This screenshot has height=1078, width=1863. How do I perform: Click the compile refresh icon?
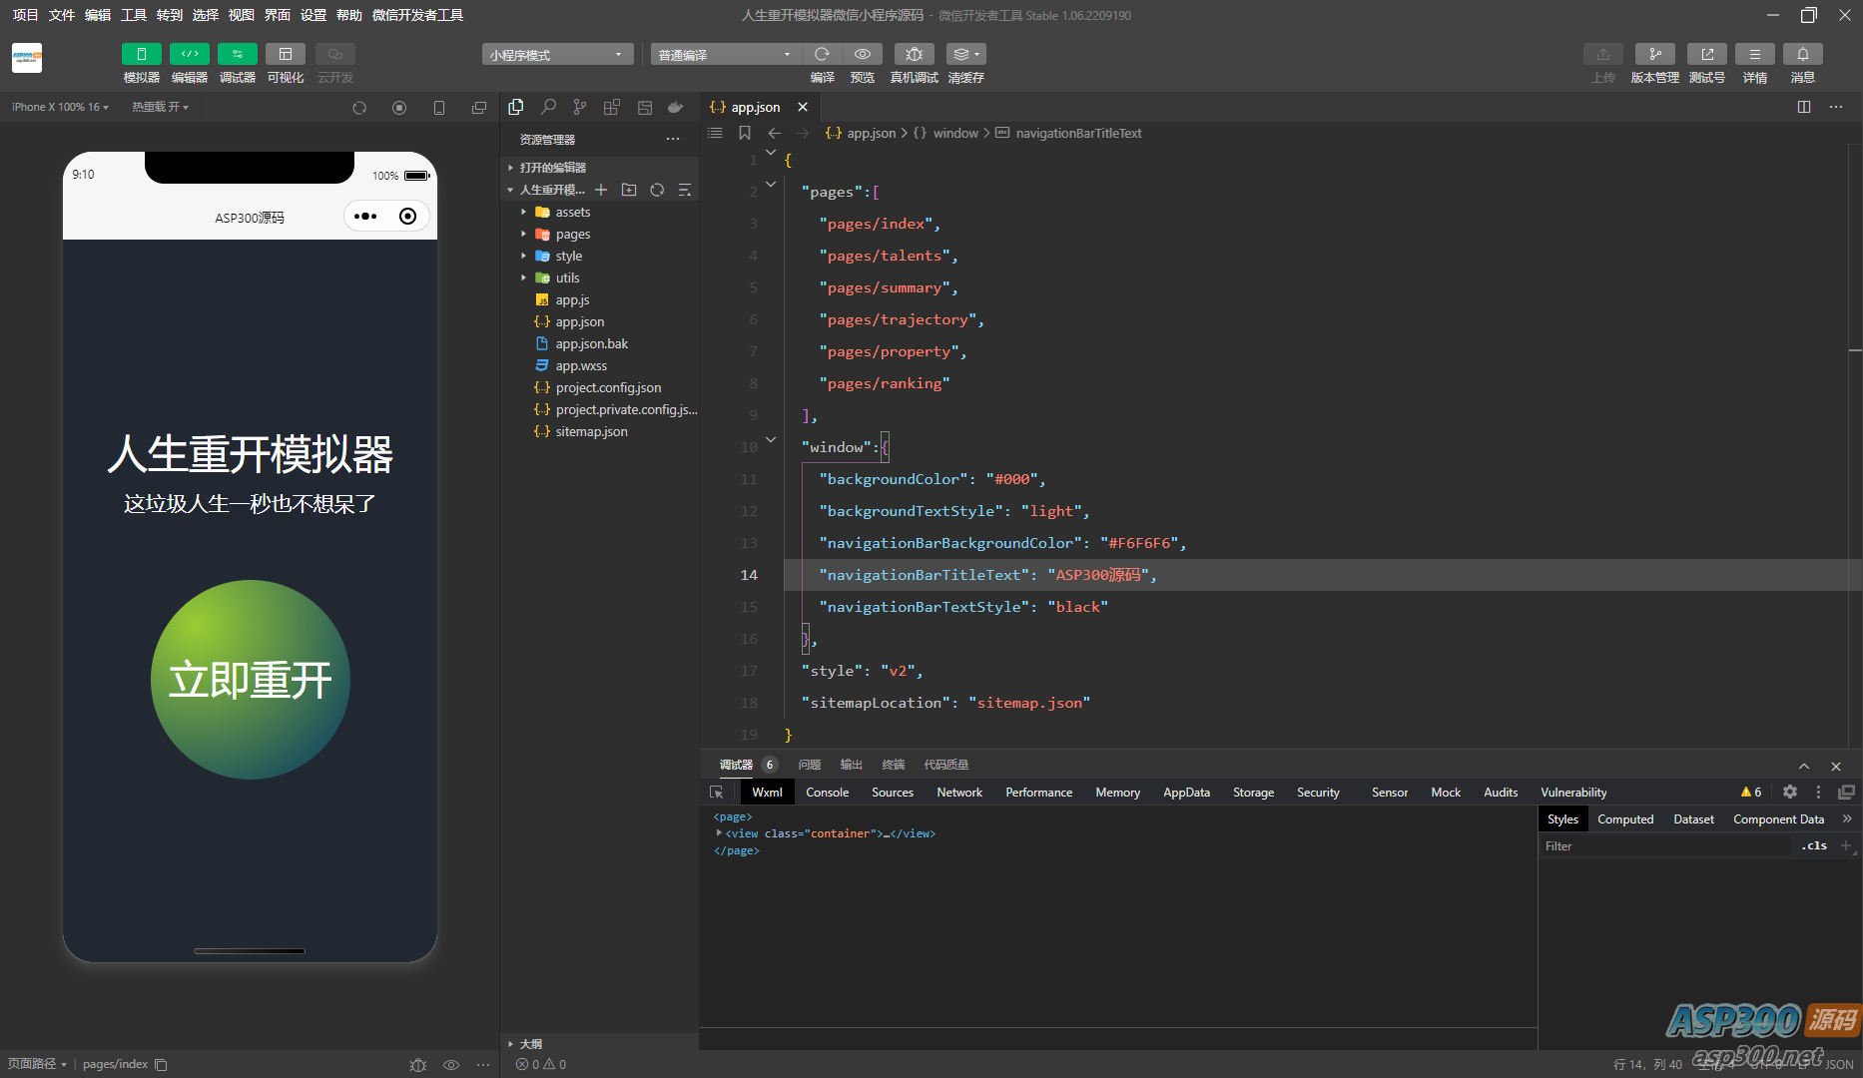822,55
